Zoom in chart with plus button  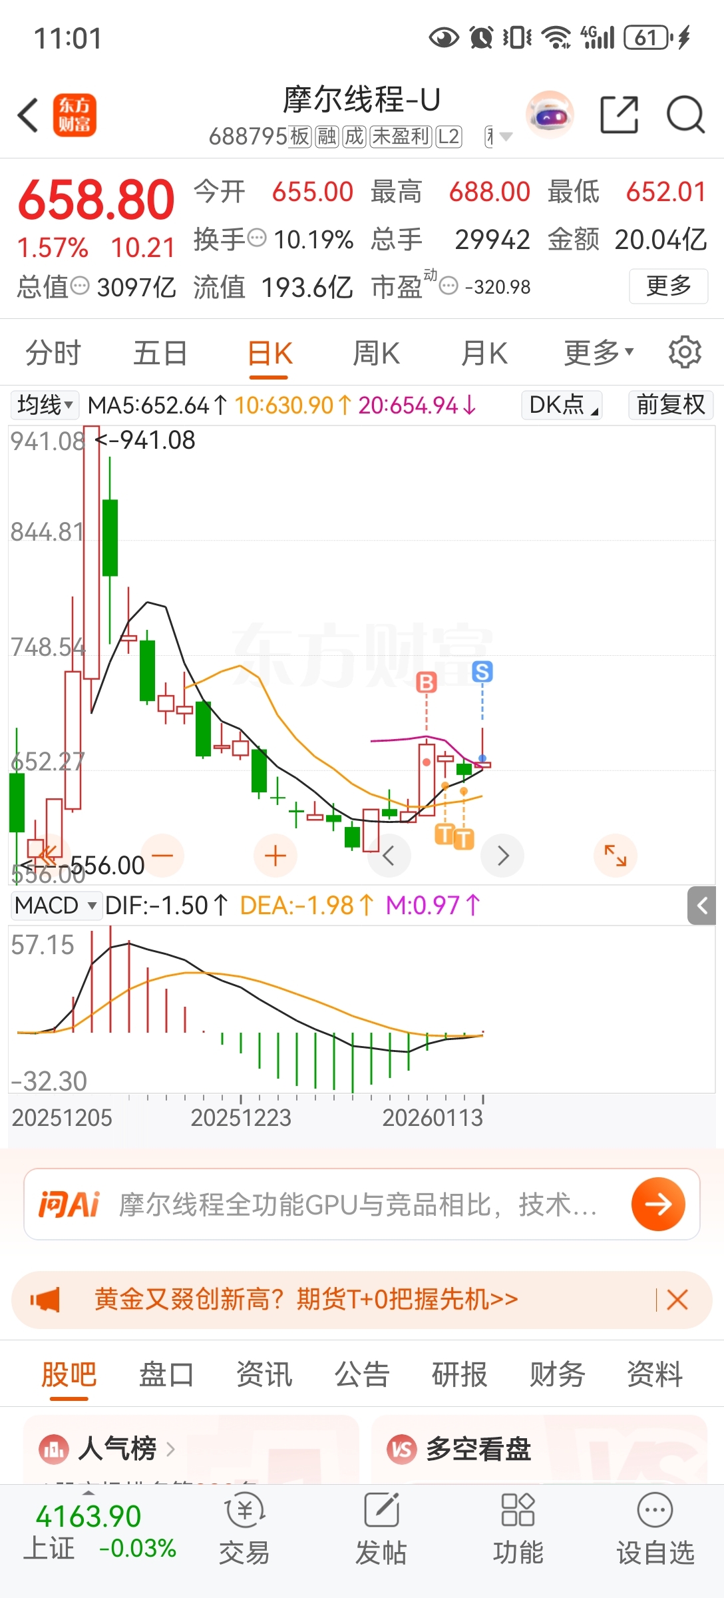click(x=275, y=855)
